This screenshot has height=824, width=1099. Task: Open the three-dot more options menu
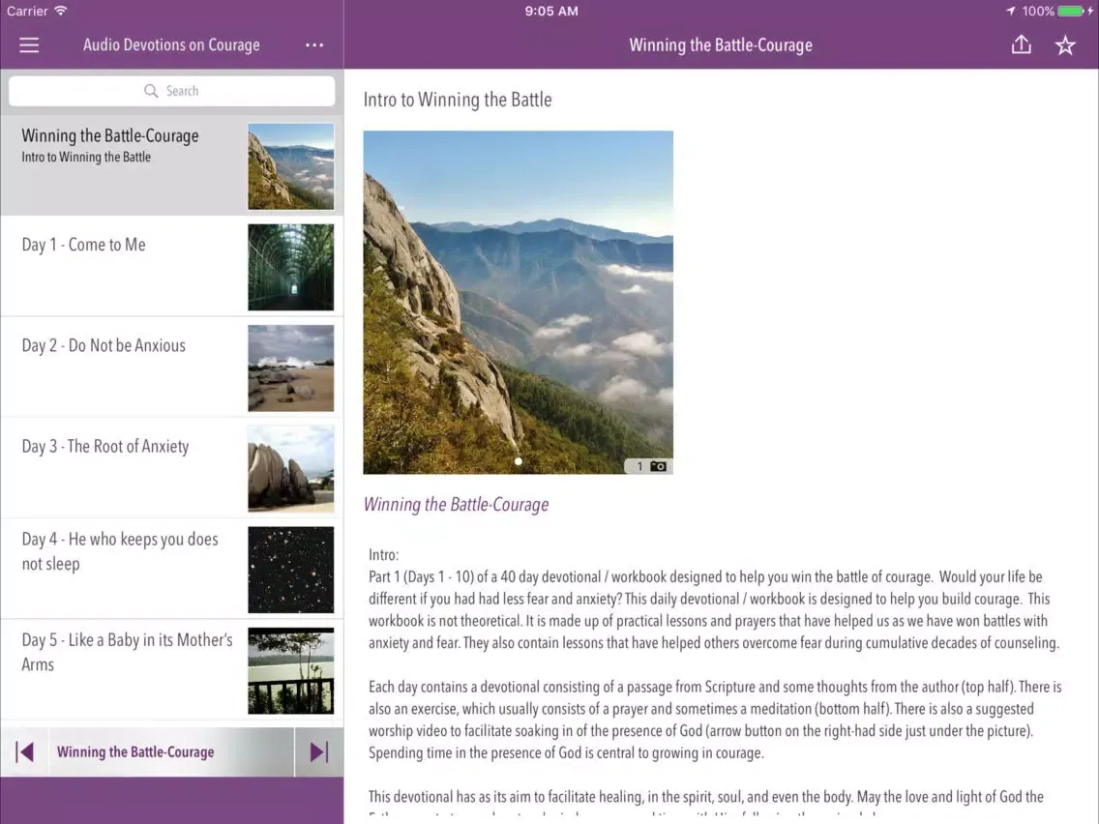[x=314, y=45]
